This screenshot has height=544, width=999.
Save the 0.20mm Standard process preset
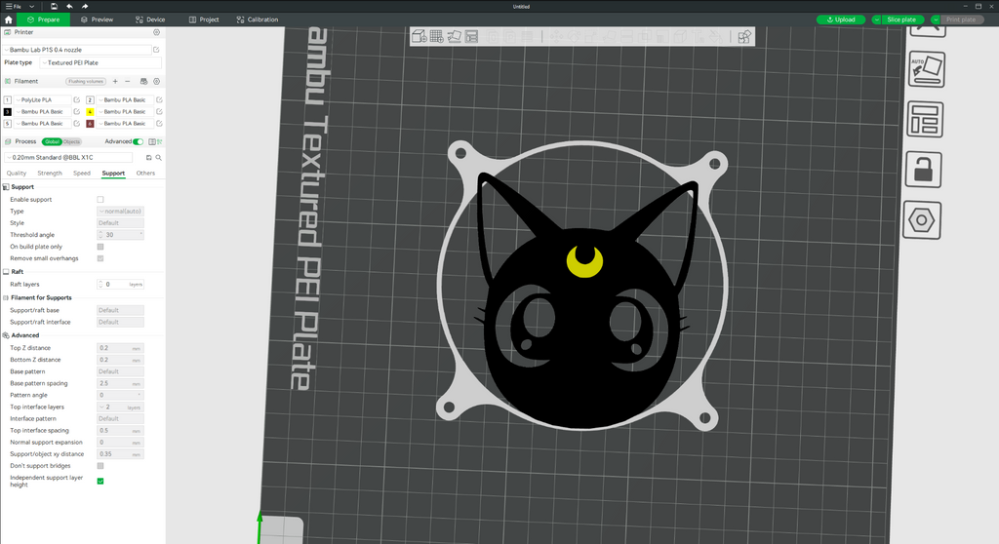tap(148, 157)
